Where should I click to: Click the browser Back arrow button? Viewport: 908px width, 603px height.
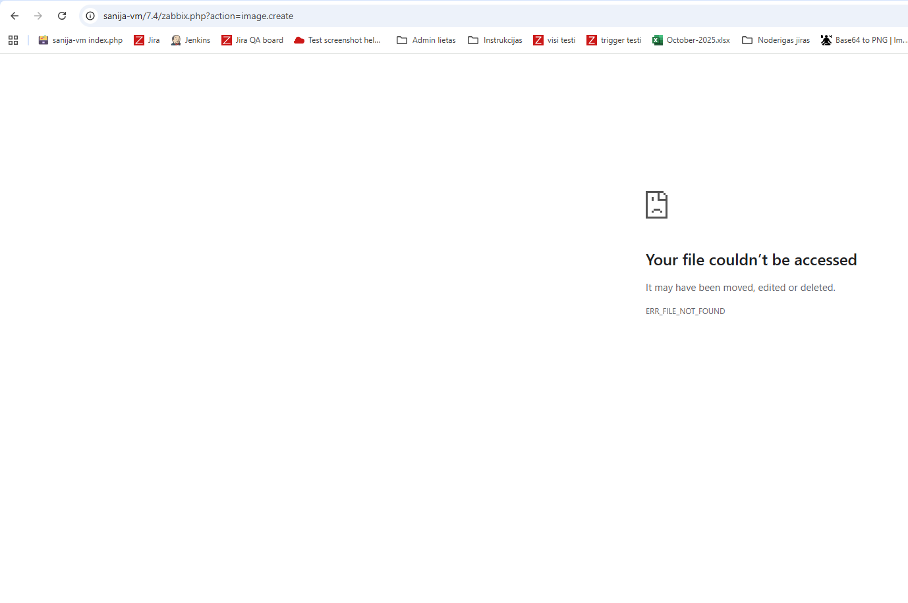pyautogui.click(x=14, y=16)
